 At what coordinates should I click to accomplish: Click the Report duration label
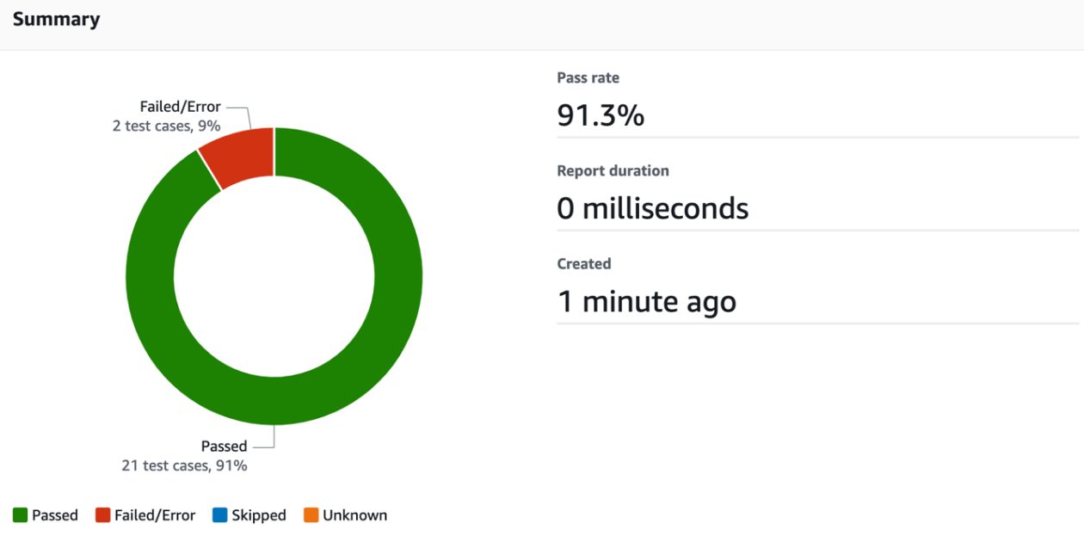point(613,170)
